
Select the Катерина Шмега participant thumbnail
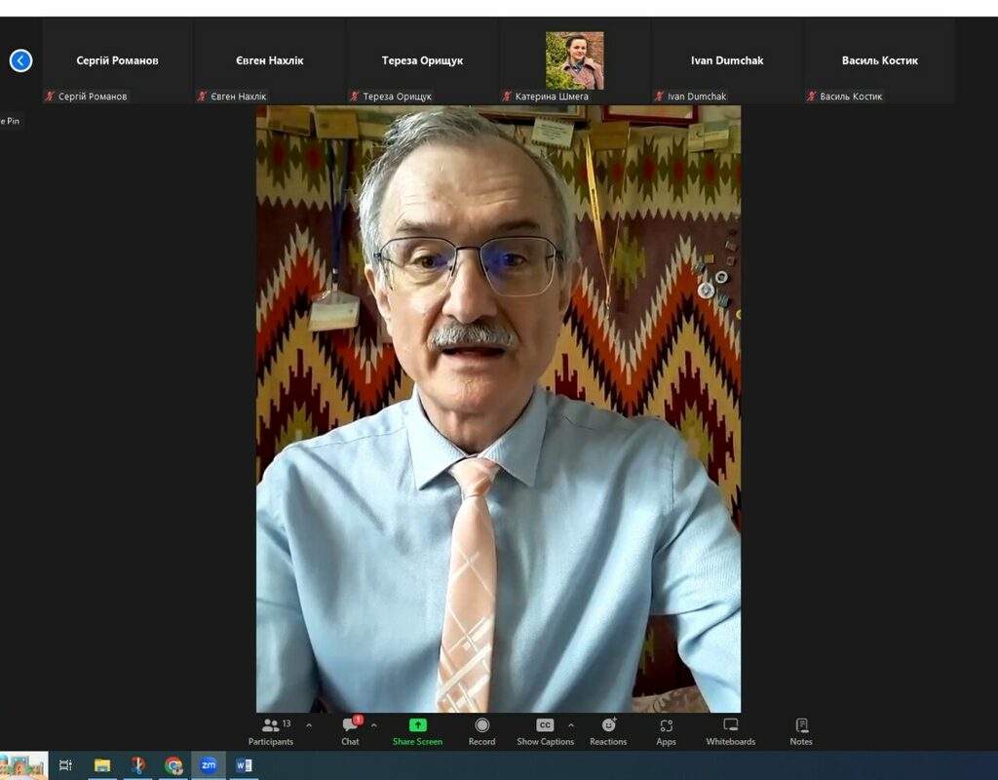574,60
